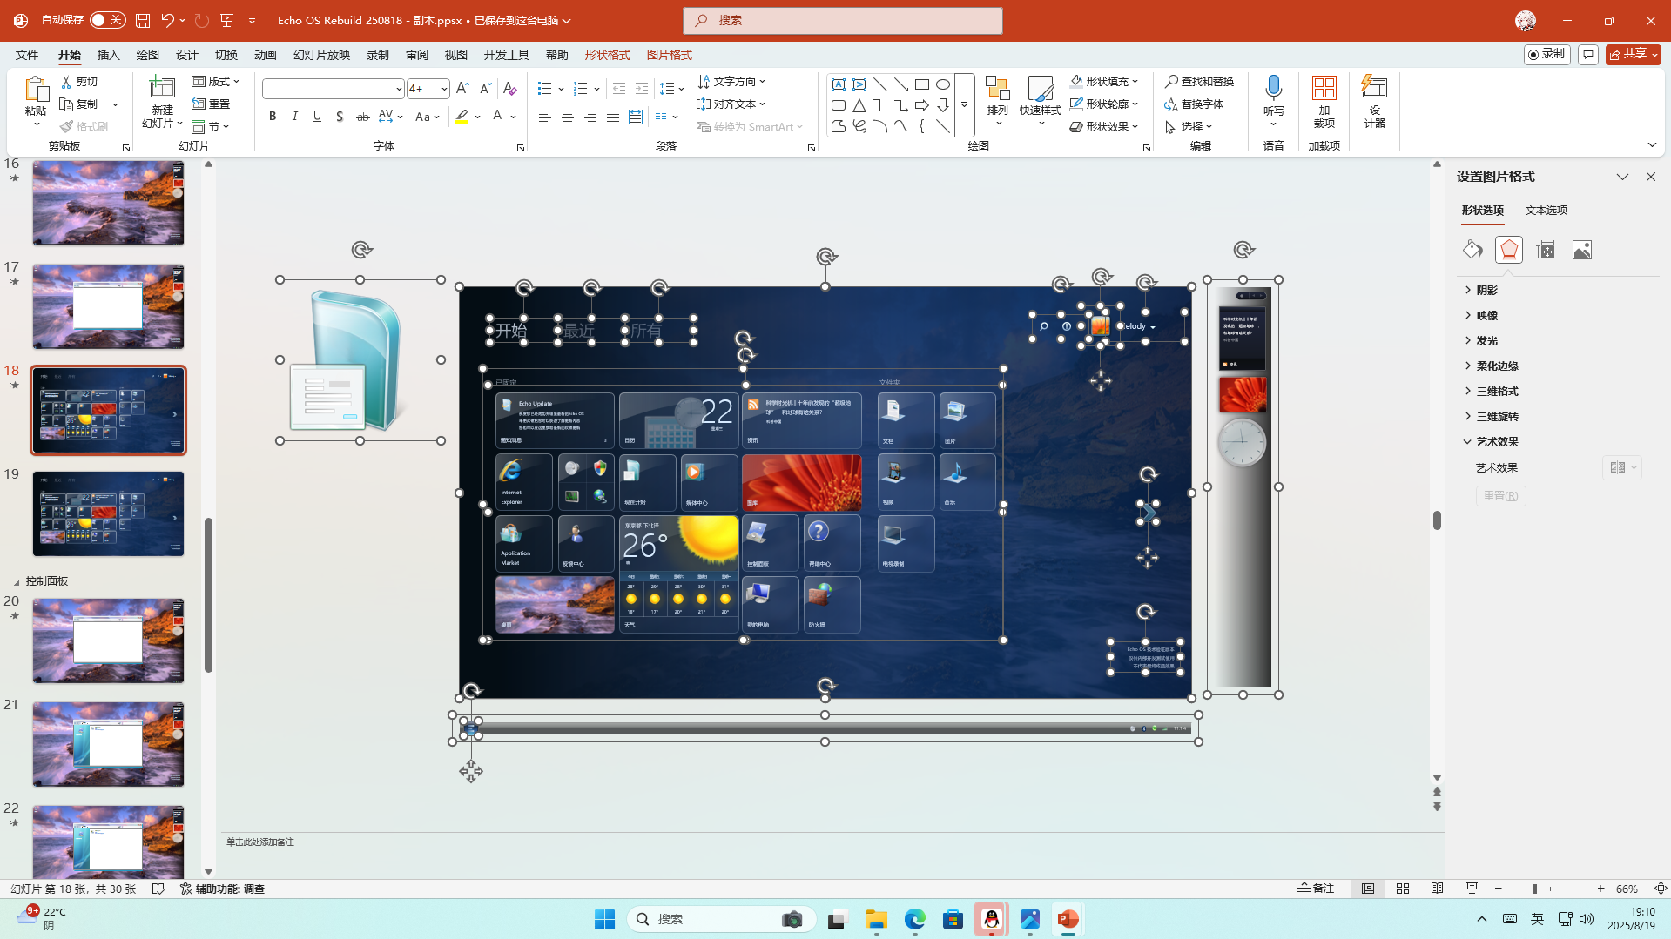Image resolution: width=1671 pixels, height=939 pixels.
Task: Click the Dictate microphone icon
Action: tap(1273, 88)
